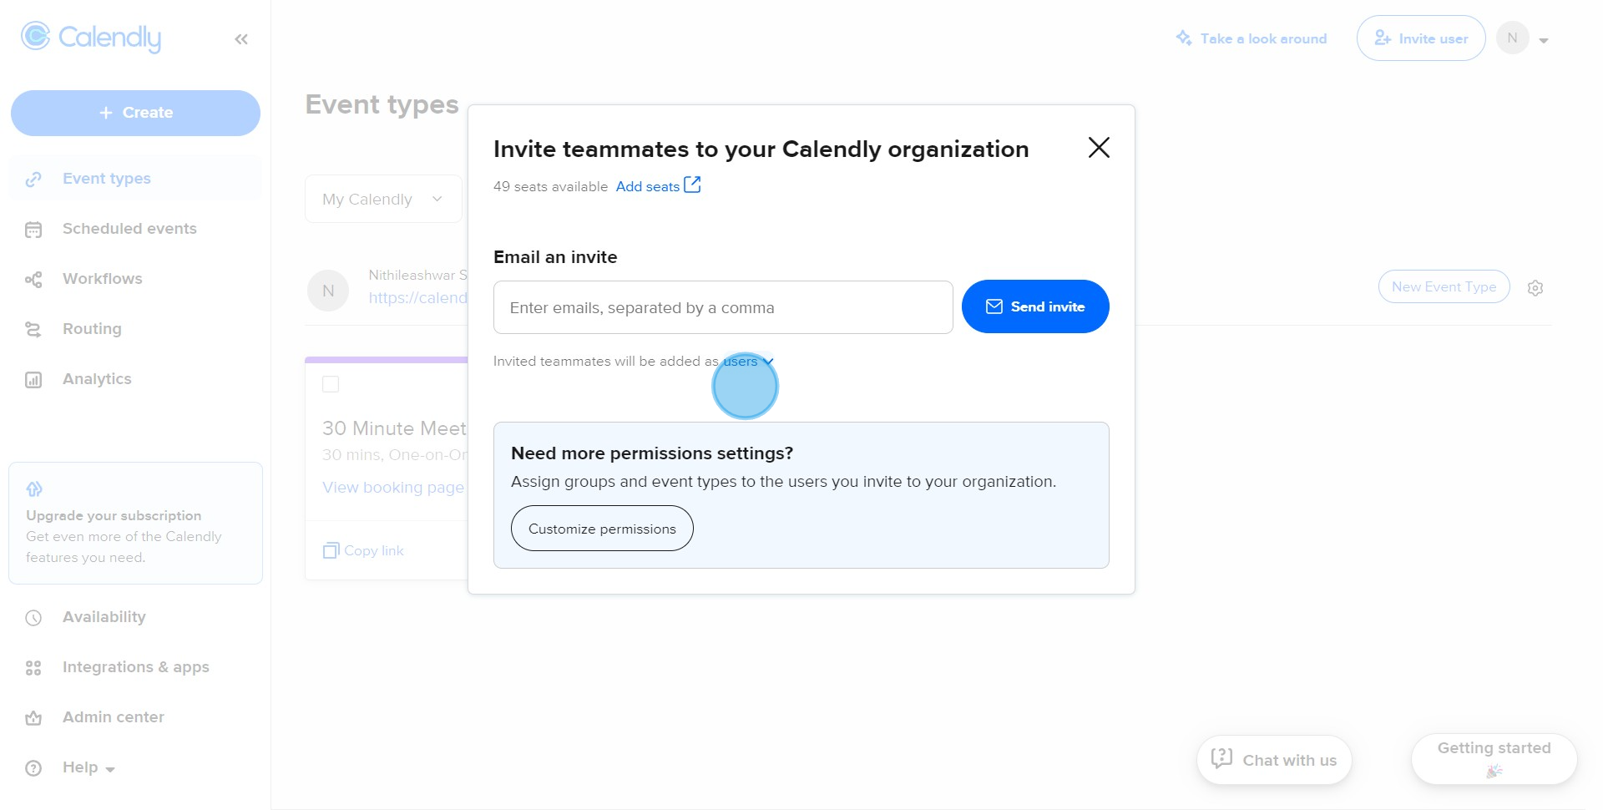The image size is (1603, 810).
Task: Click the Create button
Action: click(135, 113)
